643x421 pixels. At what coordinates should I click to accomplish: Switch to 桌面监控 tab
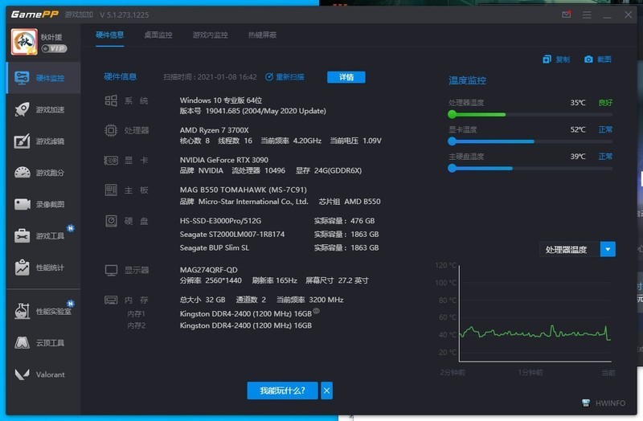pos(158,35)
